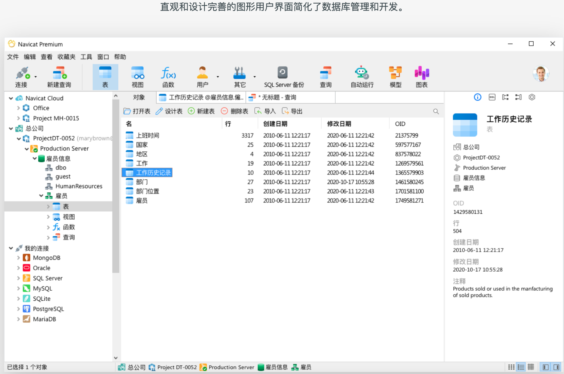Open the Function f(x) toolbar icon

click(x=168, y=77)
